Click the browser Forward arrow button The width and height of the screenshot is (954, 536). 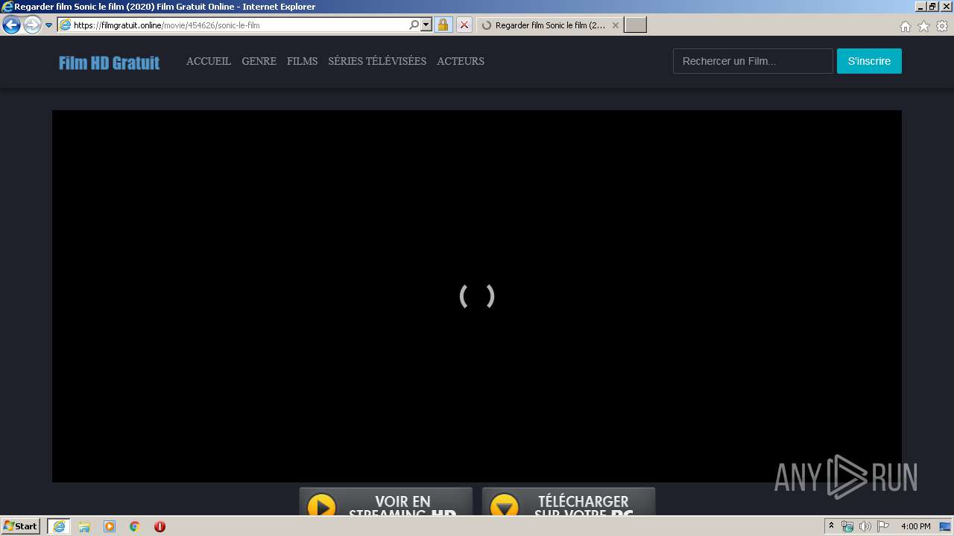32,25
